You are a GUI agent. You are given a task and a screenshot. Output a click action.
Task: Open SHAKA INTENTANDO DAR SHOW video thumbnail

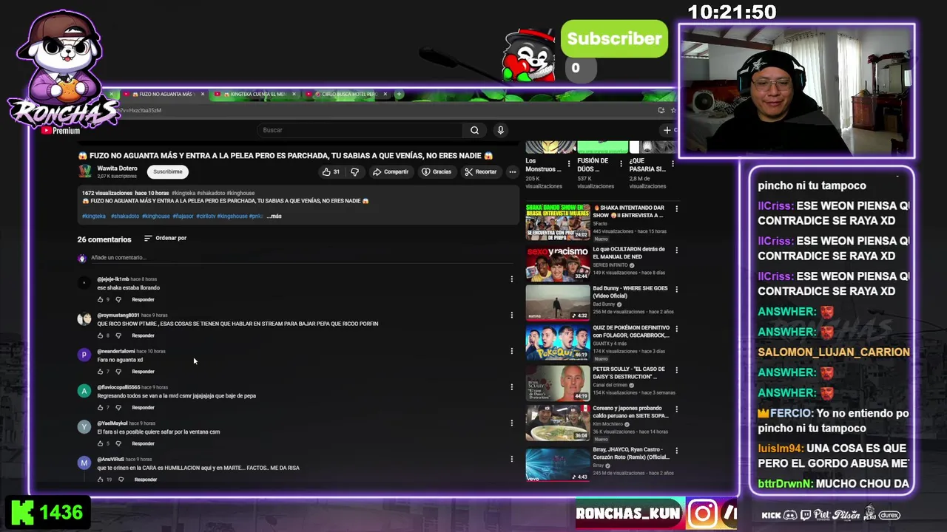coord(558,222)
